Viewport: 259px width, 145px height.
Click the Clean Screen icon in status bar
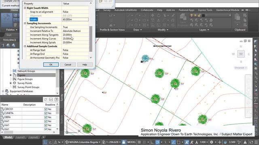[x=251, y=142]
